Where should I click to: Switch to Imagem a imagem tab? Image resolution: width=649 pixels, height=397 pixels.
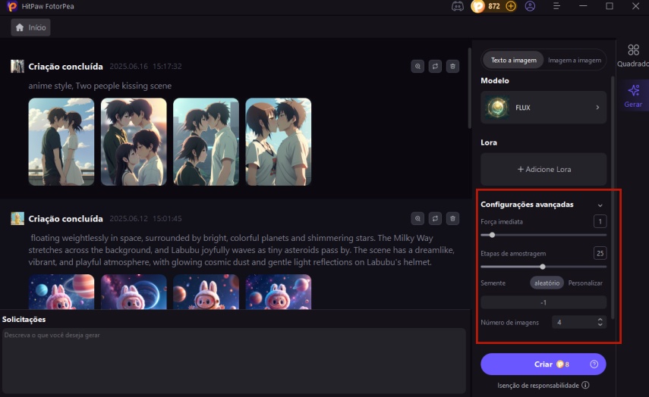point(575,60)
